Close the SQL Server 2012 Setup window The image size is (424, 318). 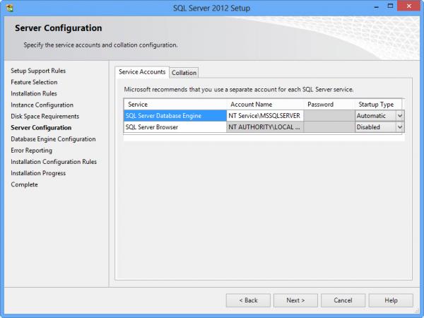(408, 6)
